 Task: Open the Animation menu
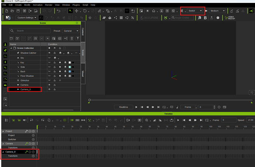[x=38, y=5]
